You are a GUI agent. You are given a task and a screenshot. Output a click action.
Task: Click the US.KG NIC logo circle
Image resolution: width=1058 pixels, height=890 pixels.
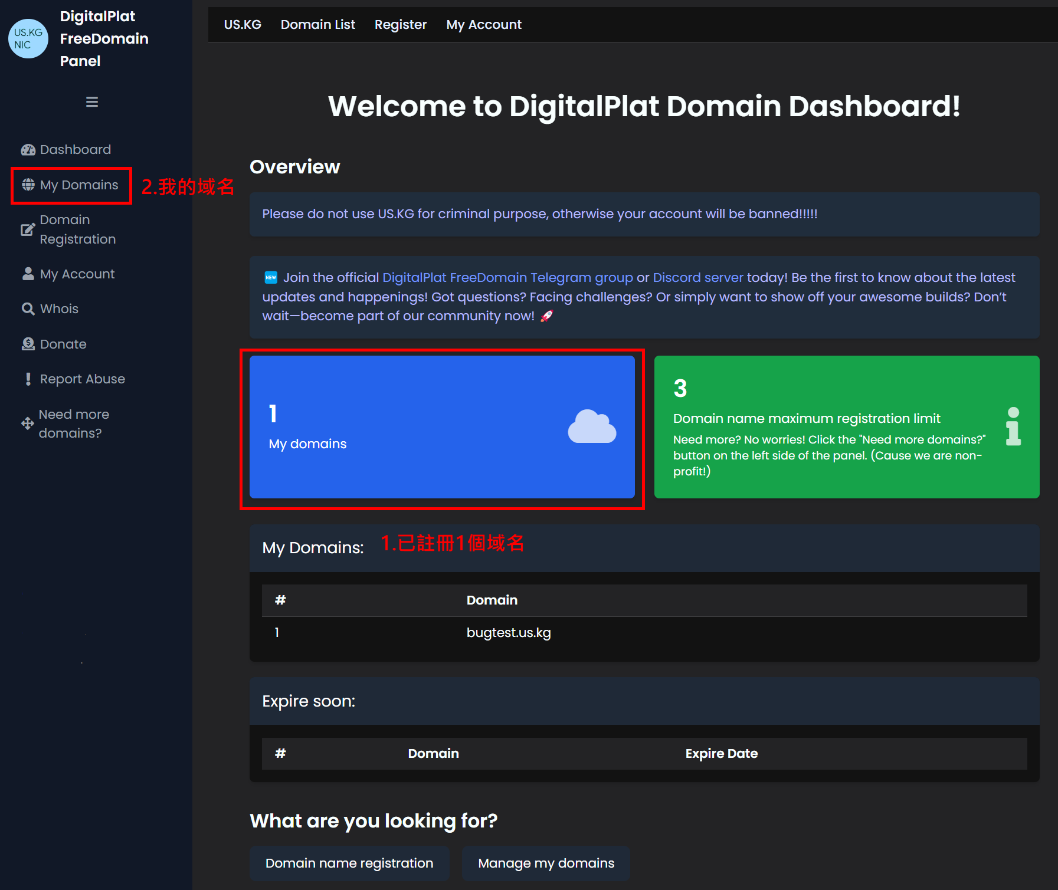point(28,38)
